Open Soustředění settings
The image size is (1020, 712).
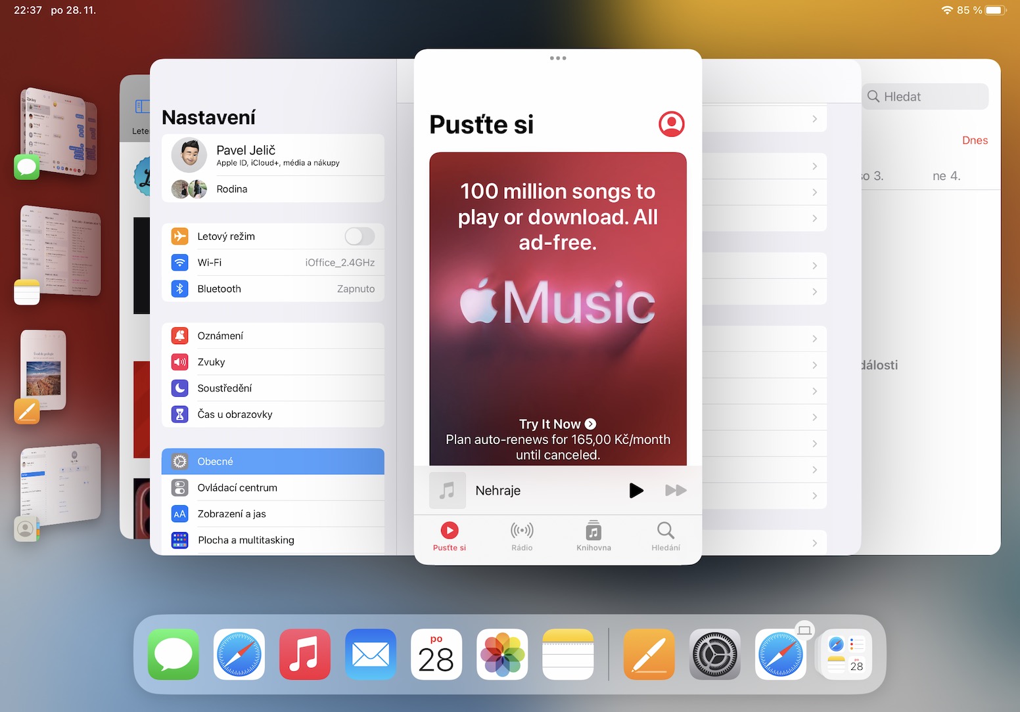(x=273, y=388)
